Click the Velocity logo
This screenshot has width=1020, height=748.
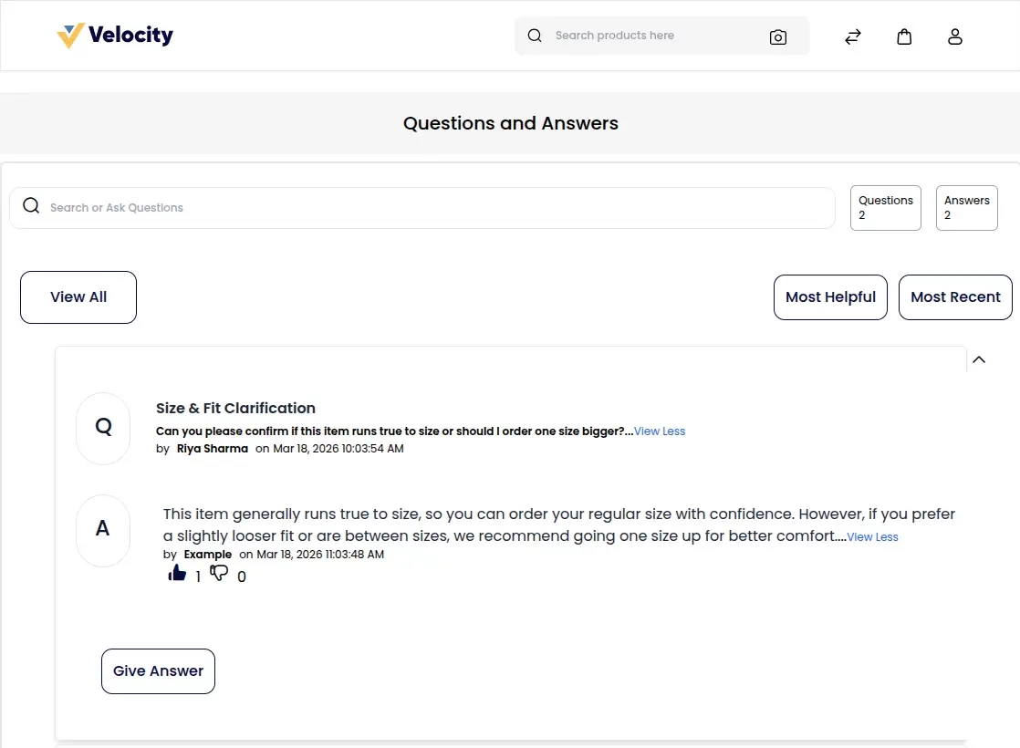point(115,36)
